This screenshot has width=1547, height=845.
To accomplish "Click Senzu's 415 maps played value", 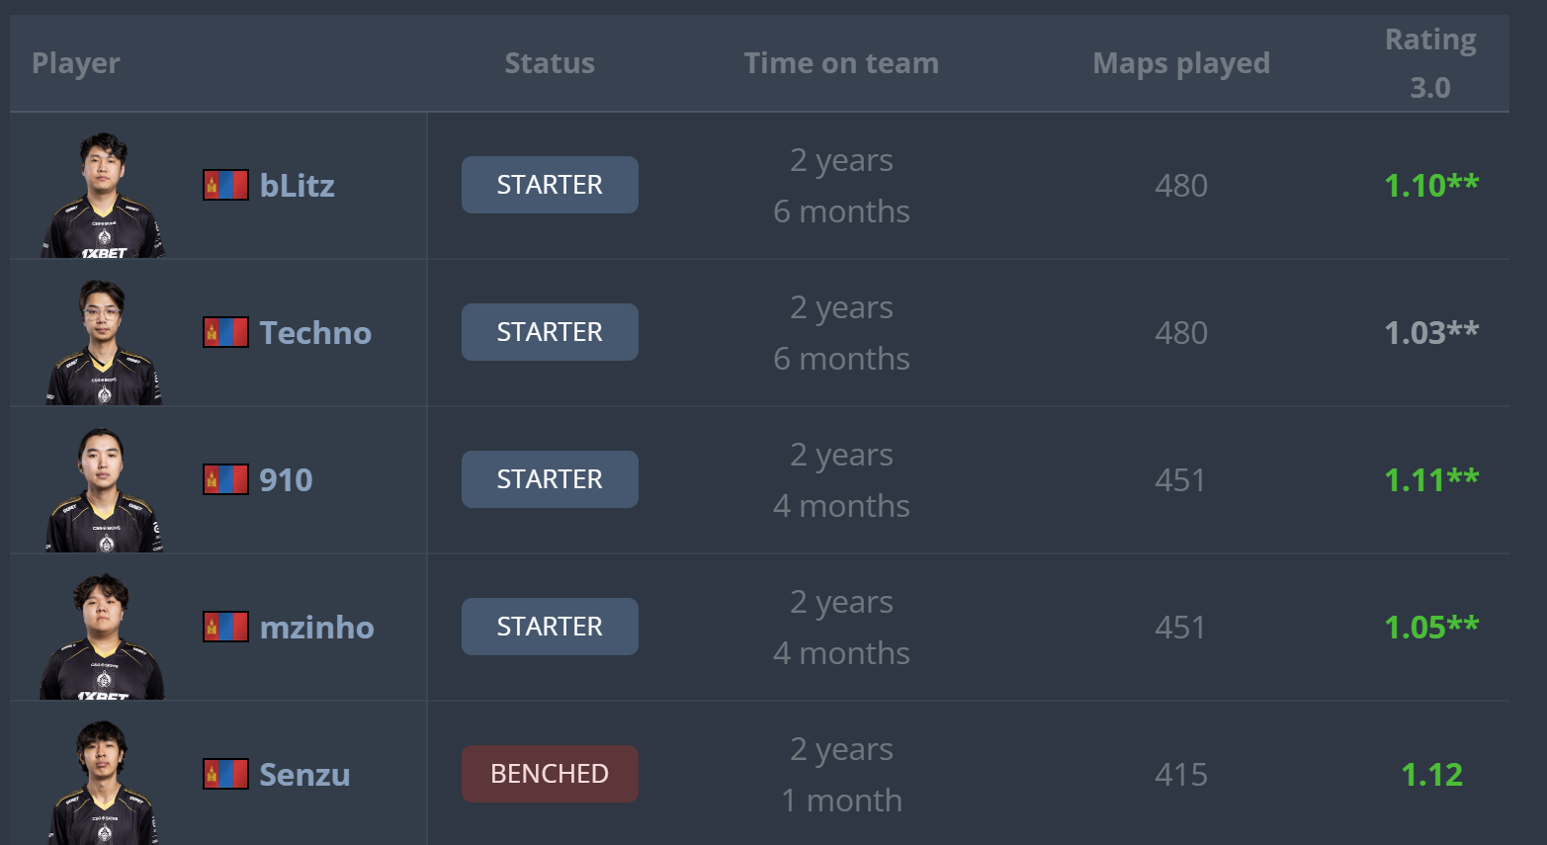I will pos(1181,774).
